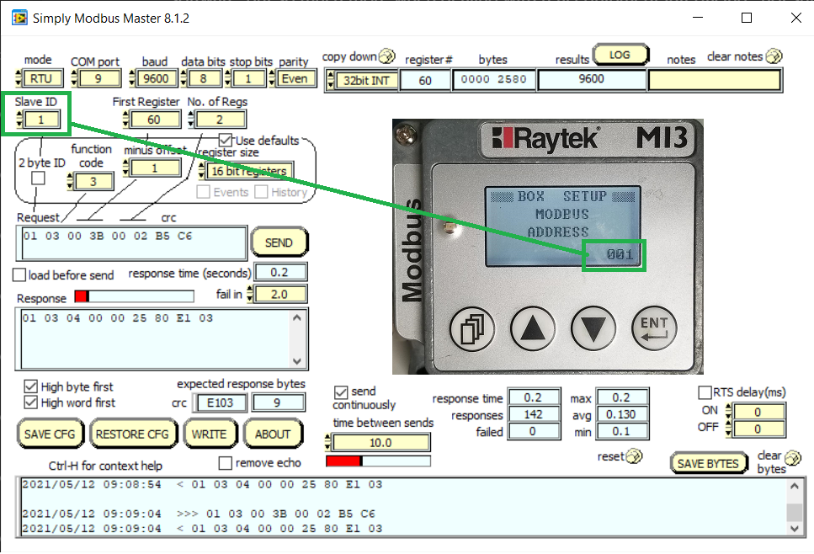Click the pages key on Raytek device image
This screenshot has width=814, height=554.
[472, 329]
